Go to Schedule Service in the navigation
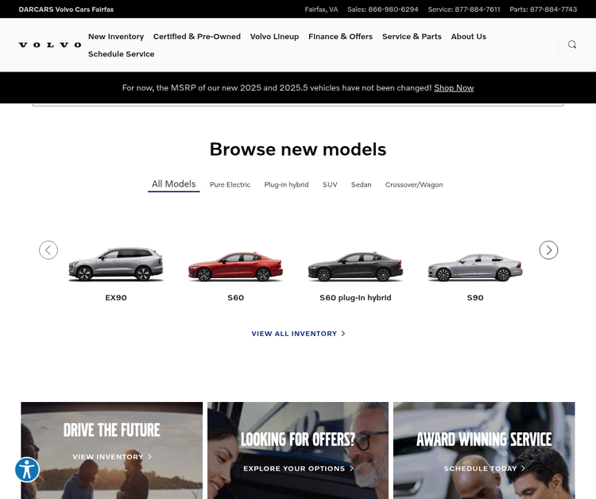This screenshot has width=596, height=499. (122, 54)
